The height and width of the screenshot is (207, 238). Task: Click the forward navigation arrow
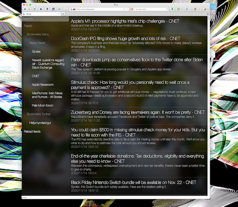(29, 9)
